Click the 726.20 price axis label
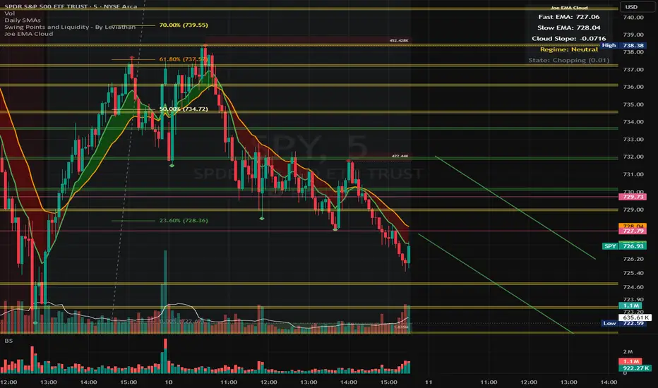Viewport: 658px width, 388px height. pyautogui.click(x=633, y=259)
